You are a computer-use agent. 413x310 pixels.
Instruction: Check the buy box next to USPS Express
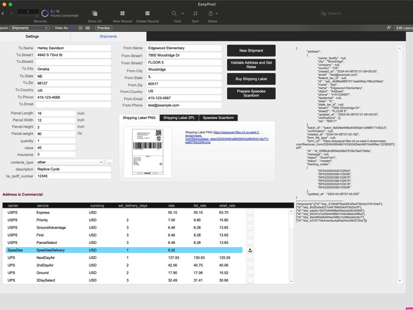(x=249, y=212)
